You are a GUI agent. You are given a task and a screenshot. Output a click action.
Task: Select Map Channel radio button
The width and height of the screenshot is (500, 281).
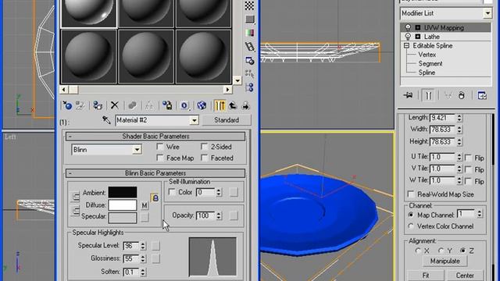point(411,215)
